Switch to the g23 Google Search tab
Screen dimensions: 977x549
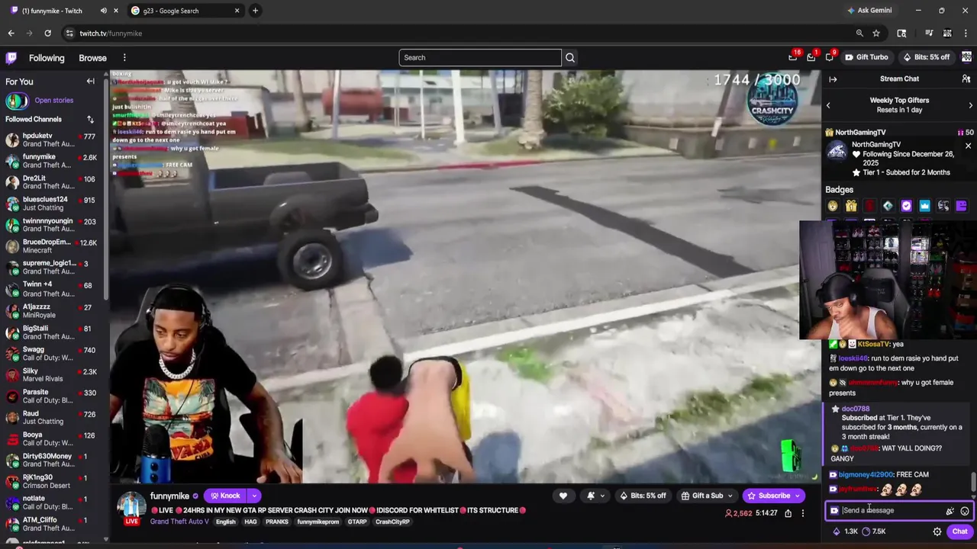[x=185, y=11]
